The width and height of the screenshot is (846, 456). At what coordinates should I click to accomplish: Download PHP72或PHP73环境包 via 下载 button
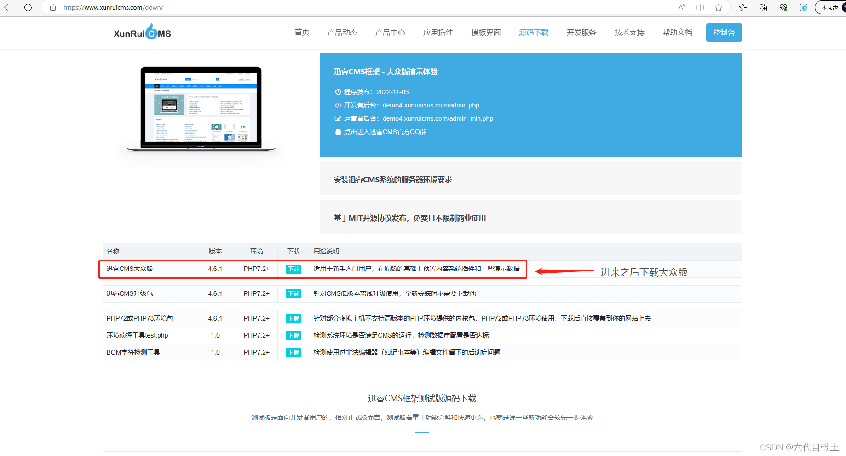pyautogui.click(x=294, y=319)
